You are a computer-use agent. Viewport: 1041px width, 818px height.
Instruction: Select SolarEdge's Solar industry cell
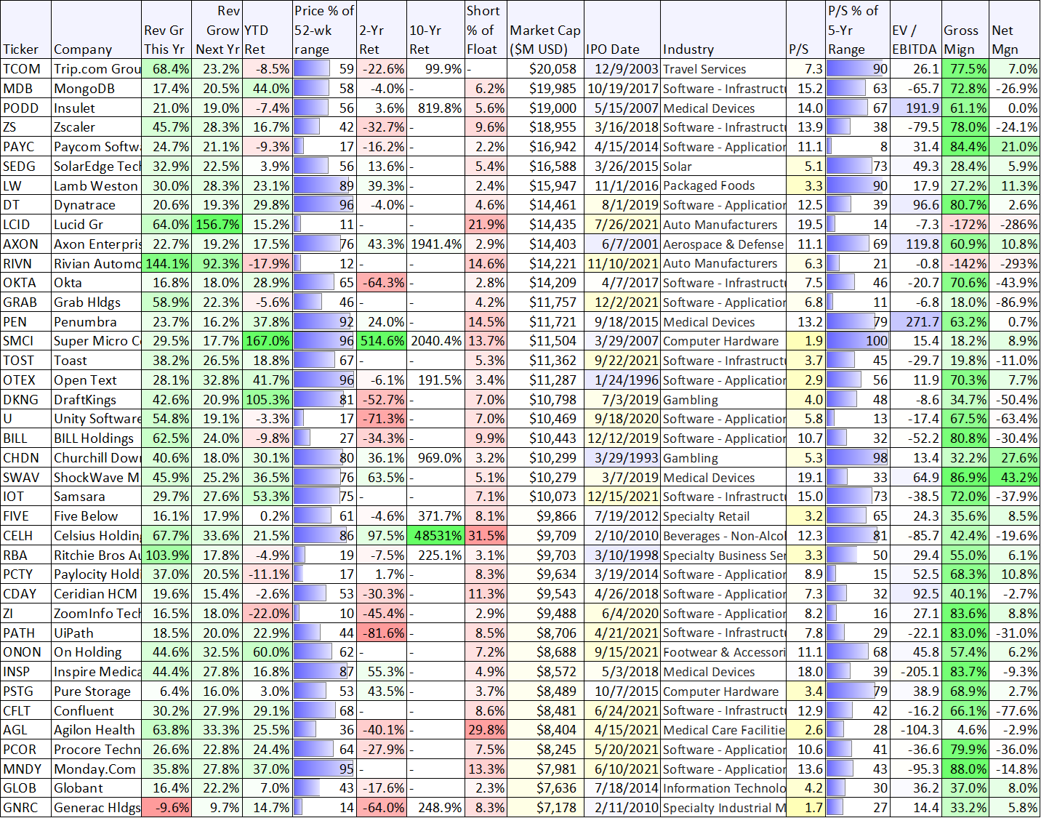tap(723, 167)
